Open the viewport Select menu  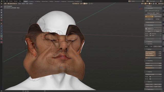point(23,4)
